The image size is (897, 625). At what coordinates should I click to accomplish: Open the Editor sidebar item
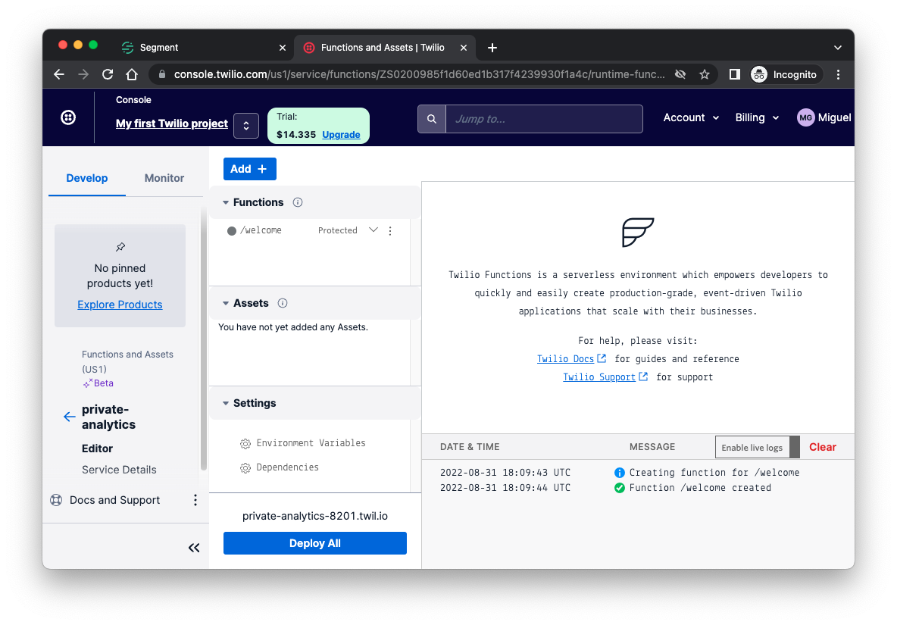97,449
